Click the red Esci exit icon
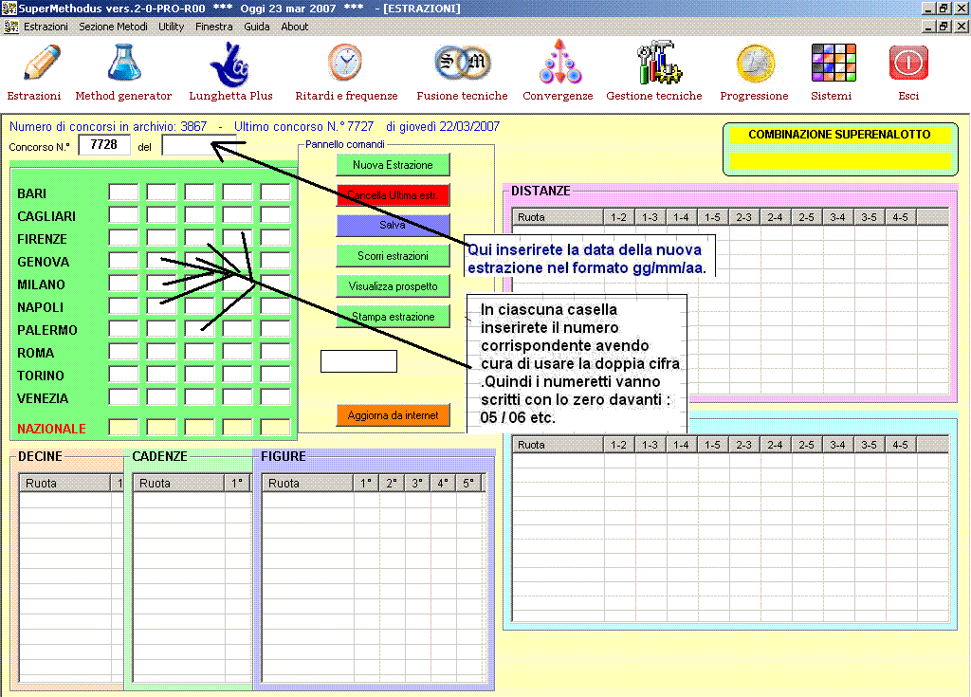 (908, 63)
